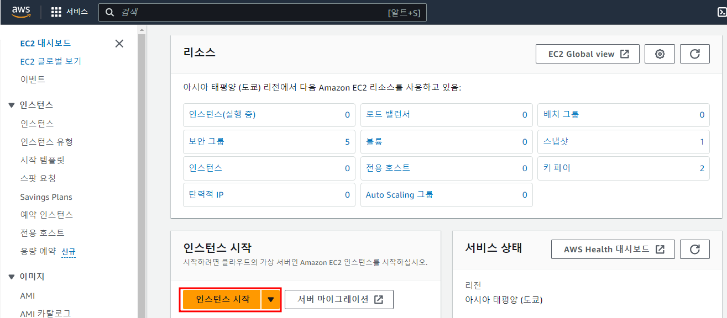This screenshot has width=727, height=318.
Task: Click the 키 페어 count 2
Action: [702, 168]
